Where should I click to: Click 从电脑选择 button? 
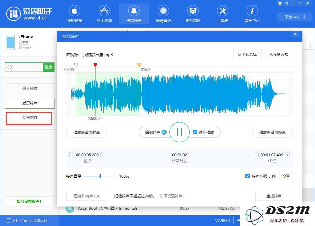click(247, 54)
